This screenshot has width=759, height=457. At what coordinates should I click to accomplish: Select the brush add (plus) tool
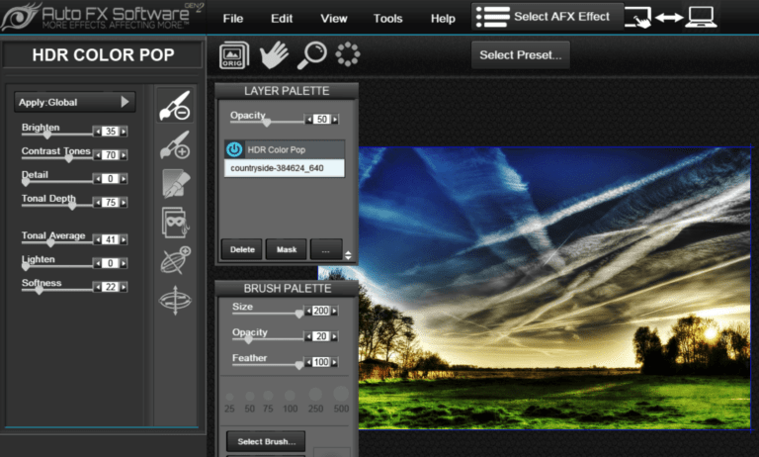click(x=175, y=145)
